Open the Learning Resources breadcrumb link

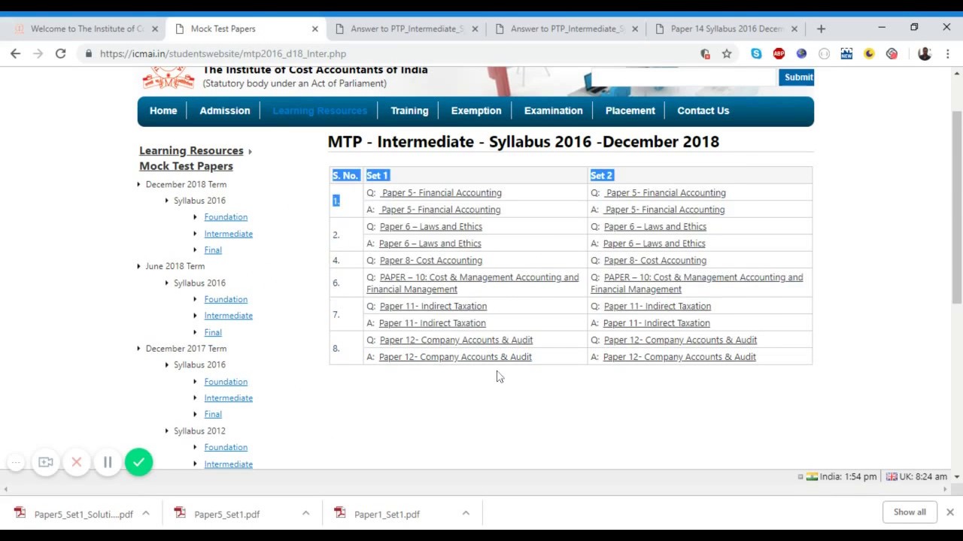click(191, 150)
